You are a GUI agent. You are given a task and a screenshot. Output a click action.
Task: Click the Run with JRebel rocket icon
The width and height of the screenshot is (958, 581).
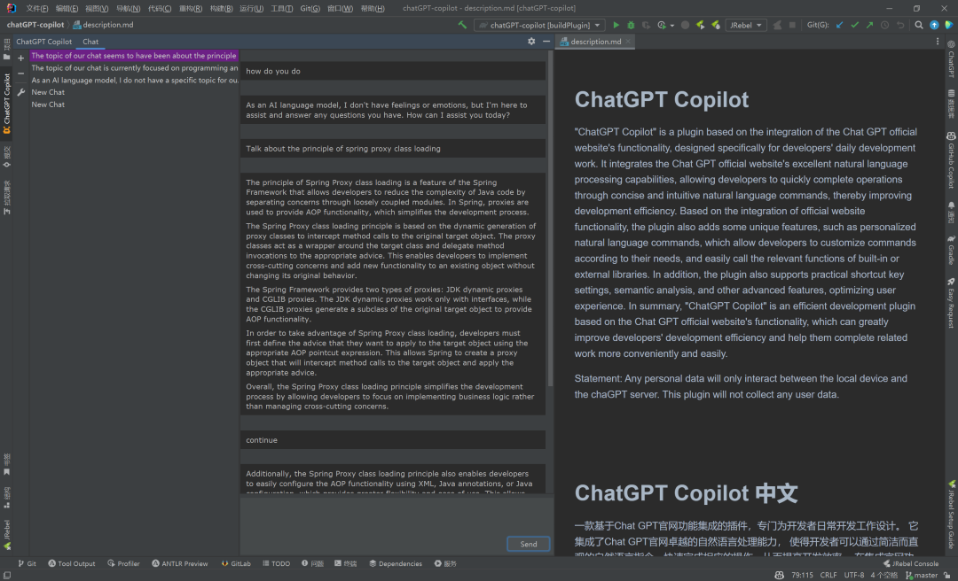[700, 25]
